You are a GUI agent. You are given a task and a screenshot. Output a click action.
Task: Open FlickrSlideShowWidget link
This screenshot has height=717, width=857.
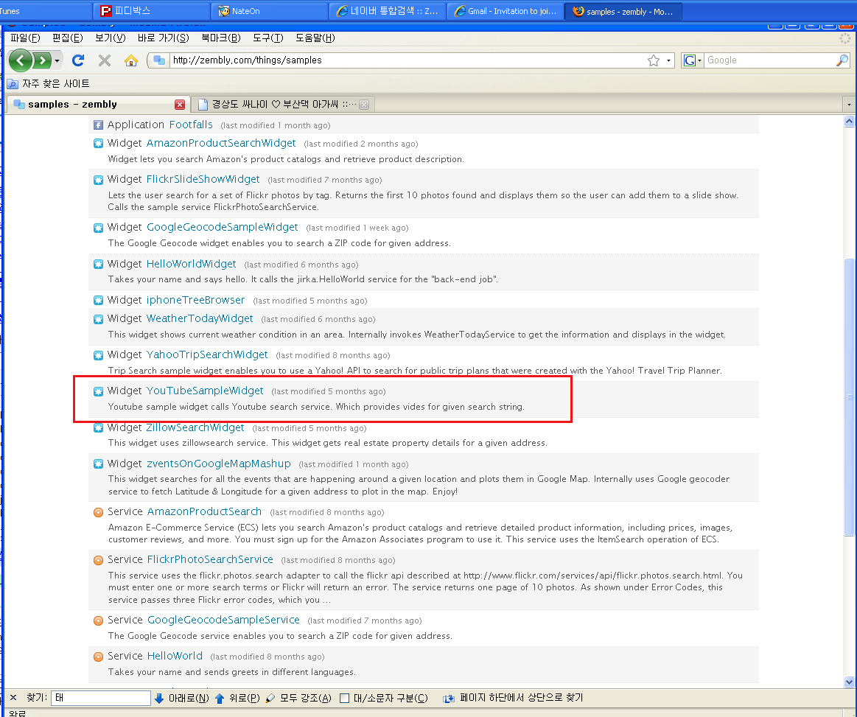point(203,179)
